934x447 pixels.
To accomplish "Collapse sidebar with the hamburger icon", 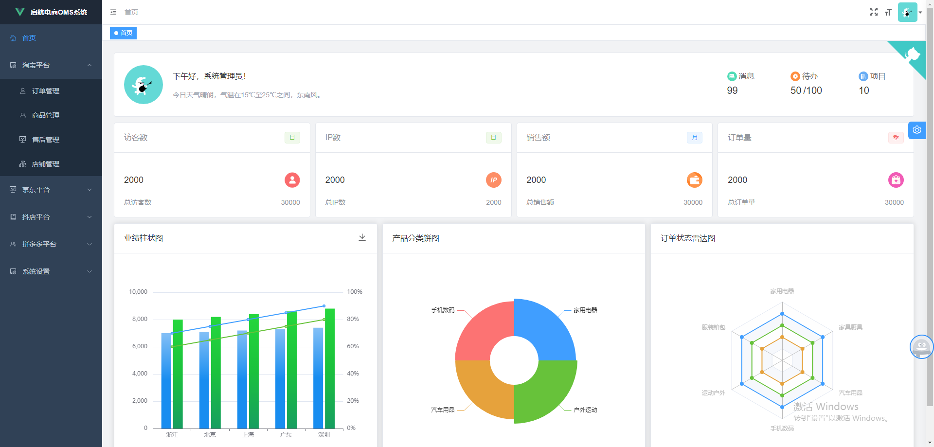I will (x=113, y=12).
